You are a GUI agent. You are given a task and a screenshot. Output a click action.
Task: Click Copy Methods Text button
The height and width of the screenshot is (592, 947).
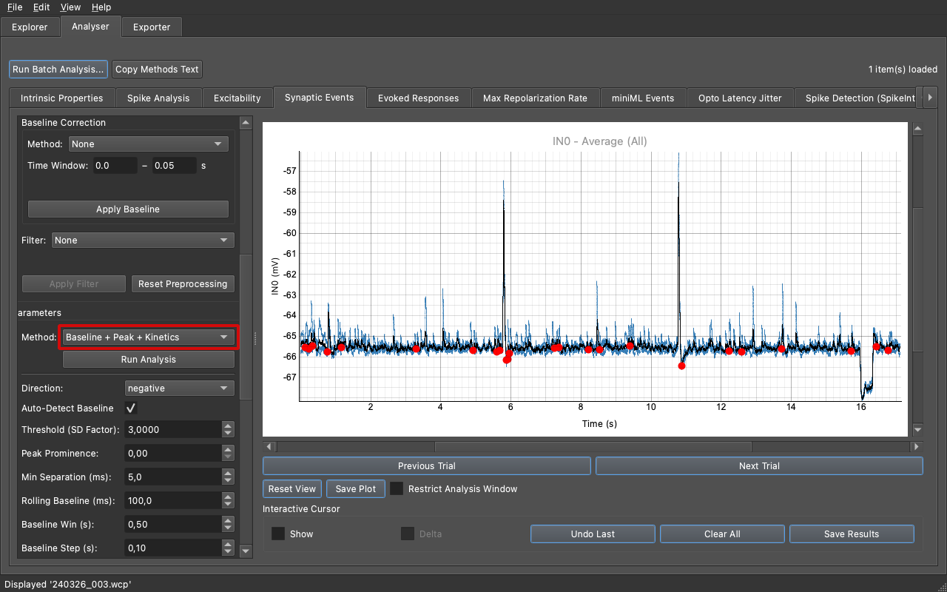tap(157, 70)
